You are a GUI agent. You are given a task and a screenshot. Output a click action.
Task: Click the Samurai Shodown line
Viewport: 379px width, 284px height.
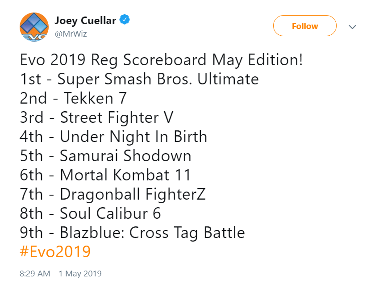click(x=106, y=156)
